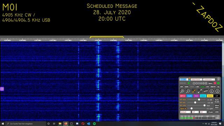The image size is (224, 126).
Task: Page waterfall left with circled left arrow
Action: (211, 91)
